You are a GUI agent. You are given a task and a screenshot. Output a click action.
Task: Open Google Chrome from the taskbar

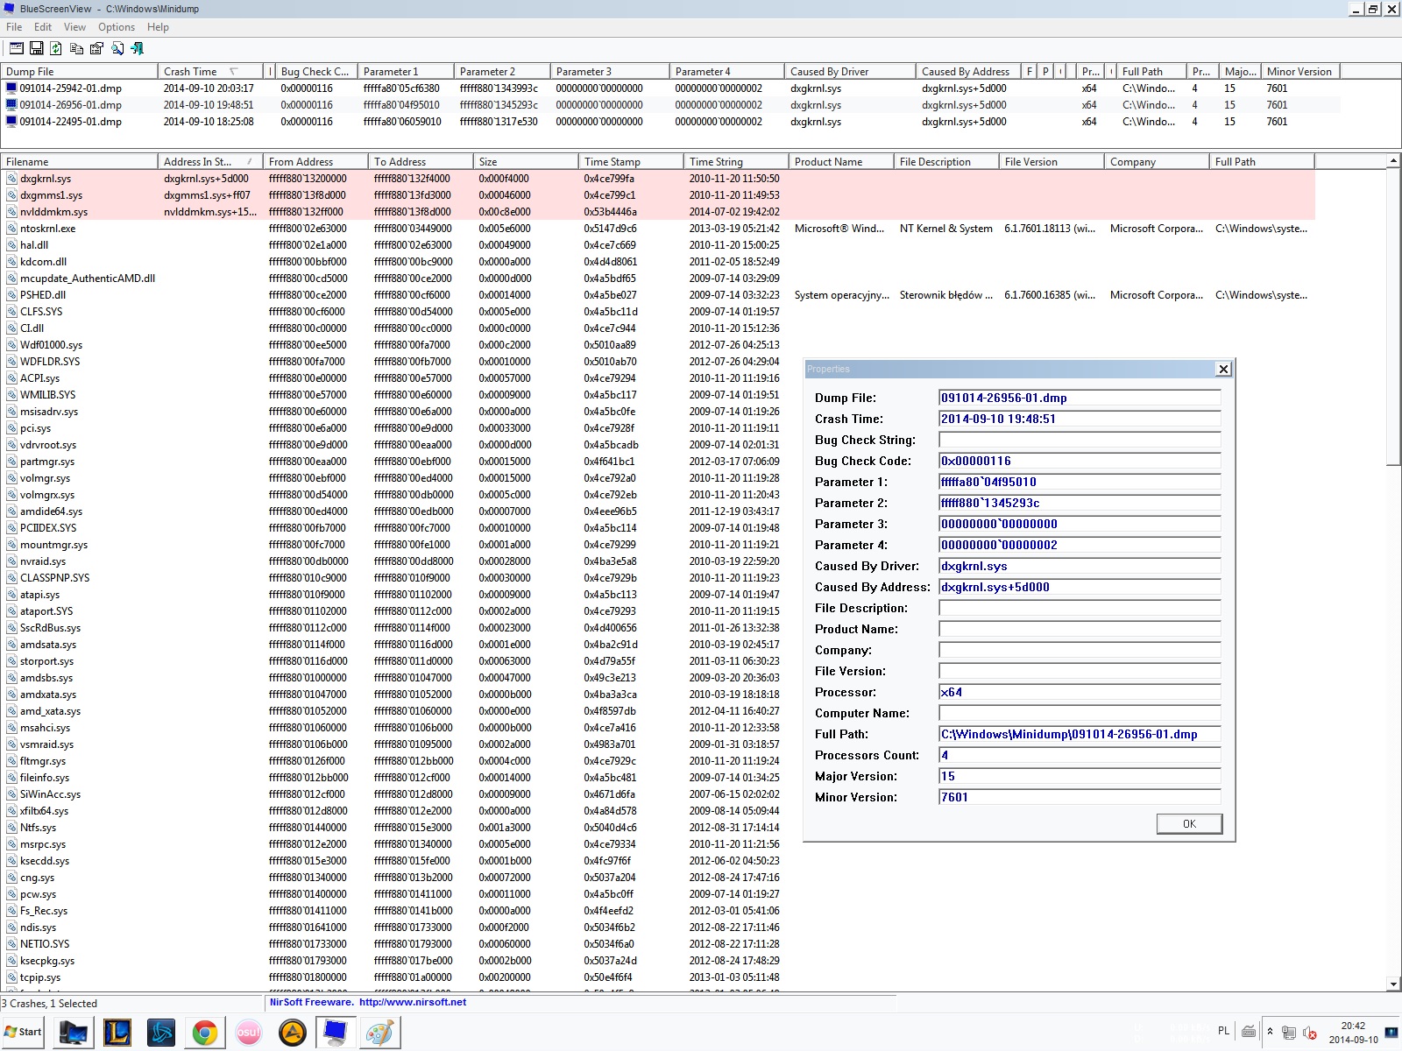click(x=205, y=1033)
